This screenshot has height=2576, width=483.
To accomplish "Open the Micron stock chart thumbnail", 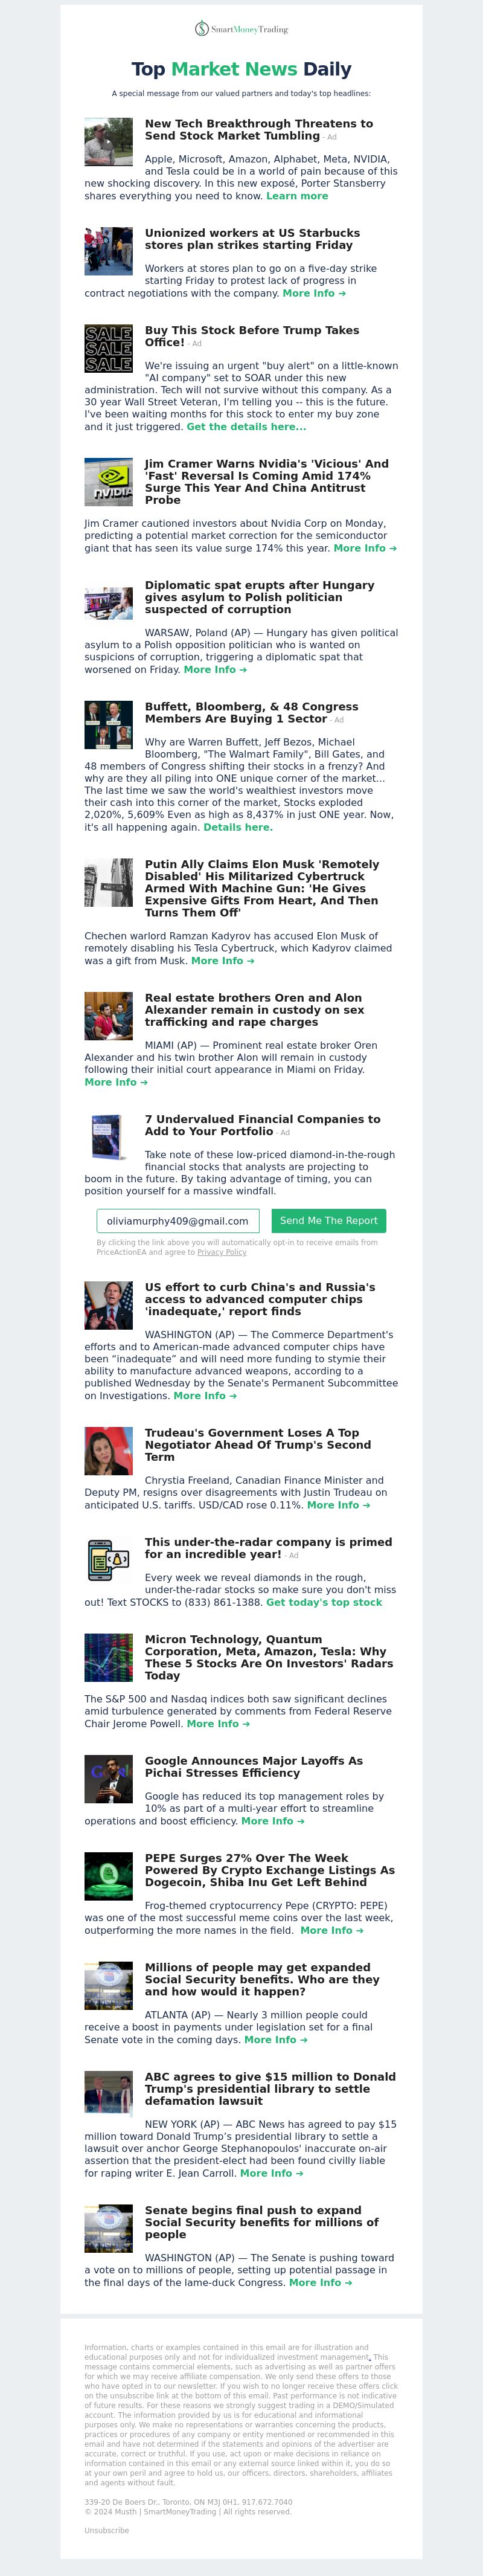I will (x=108, y=1658).
